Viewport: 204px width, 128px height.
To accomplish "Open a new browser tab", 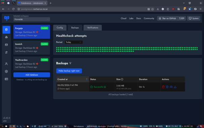I will tap(50, 3).
